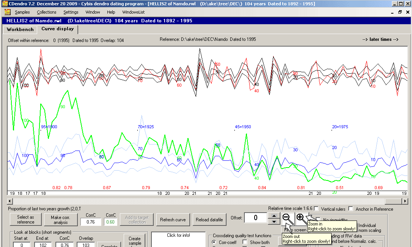Click the Add to target collection button
The width and height of the screenshot is (412, 247).
tap(137, 219)
